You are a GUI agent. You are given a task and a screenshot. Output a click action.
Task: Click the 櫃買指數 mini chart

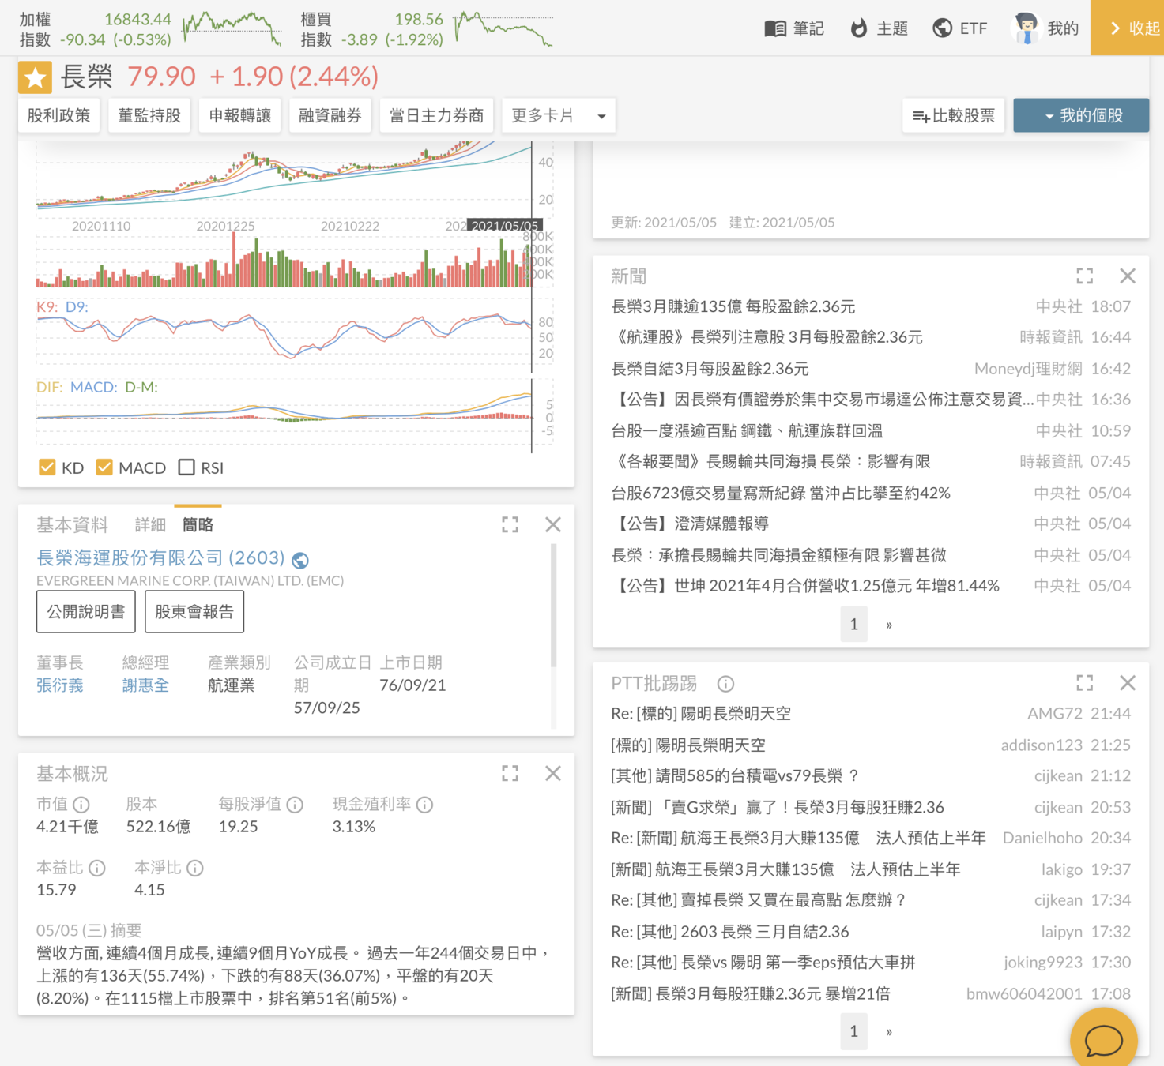pos(503,28)
